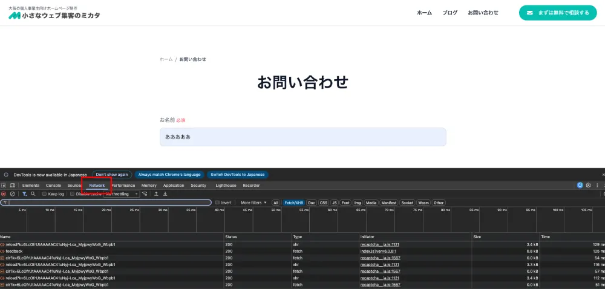Toggle the Doc type filter
Viewport: 605px width, 289px height.
[x=312, y=203]
